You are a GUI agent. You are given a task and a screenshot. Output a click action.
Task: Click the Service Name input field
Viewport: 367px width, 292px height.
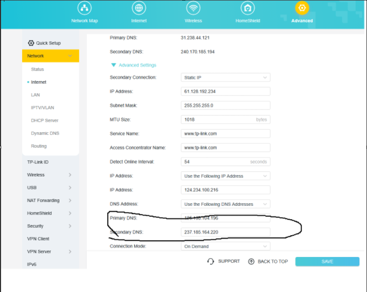(x=226, y=134)
